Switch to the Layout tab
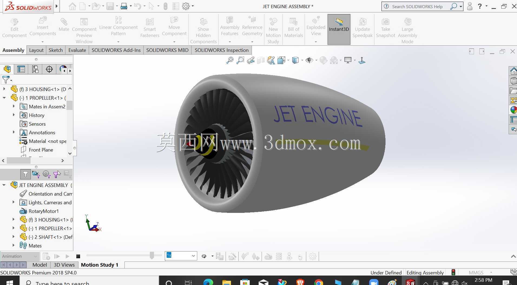Image resolution: width=517 pixels, height=285 pixels. tap(36, 50)
